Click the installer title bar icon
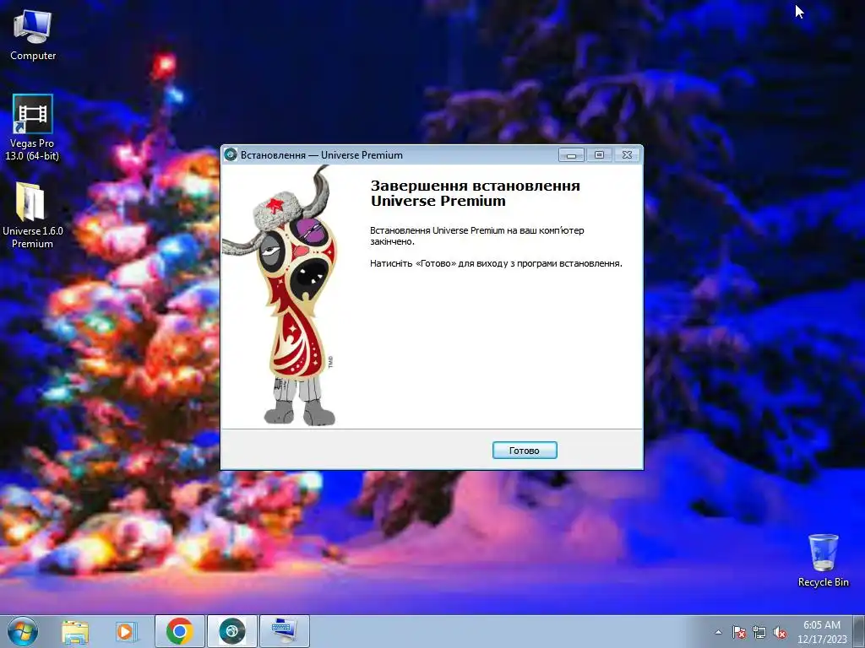The height and width of the screenshot is (648, 865). click(x=231, y=155)
